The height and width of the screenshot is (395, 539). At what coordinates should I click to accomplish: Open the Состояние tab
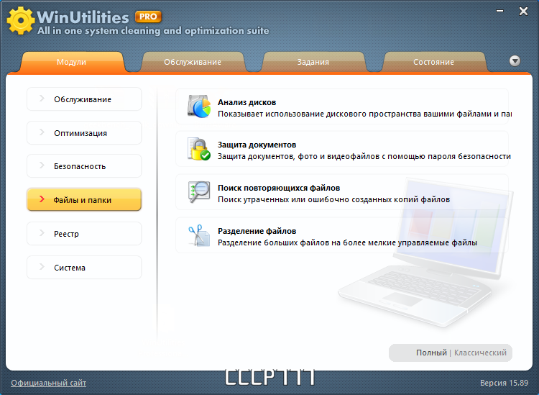coord(434,62)
